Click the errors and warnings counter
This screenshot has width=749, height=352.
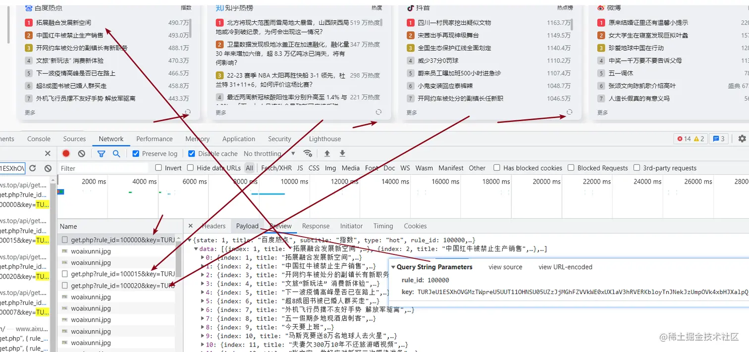click(x=691, y=139)
